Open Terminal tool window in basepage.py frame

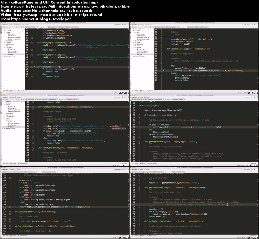pos(143,91)
